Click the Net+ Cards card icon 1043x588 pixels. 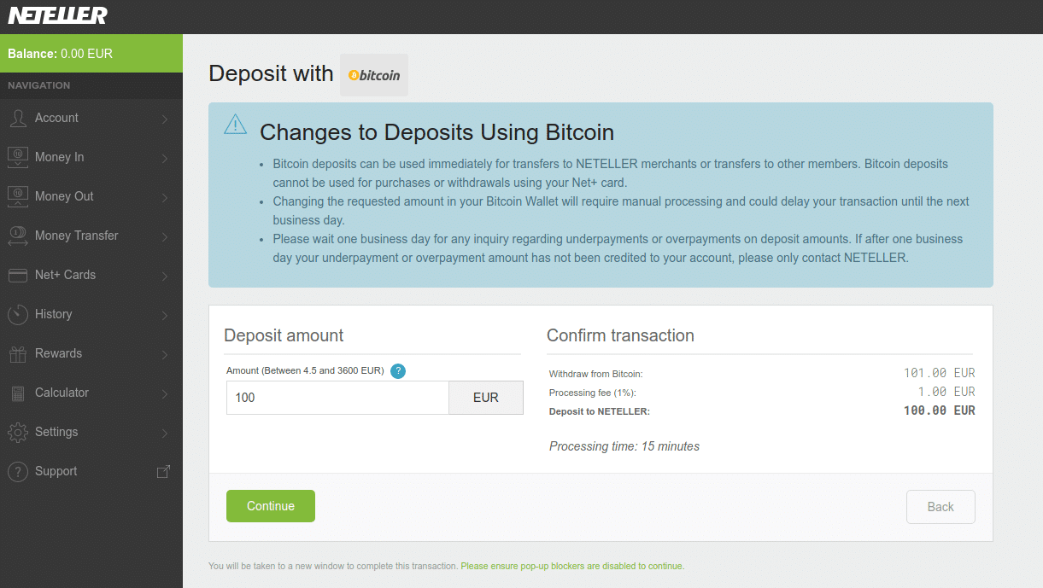pos(18,275)
